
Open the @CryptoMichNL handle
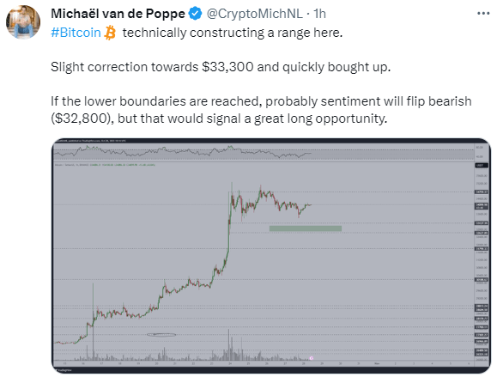(254, 14)
